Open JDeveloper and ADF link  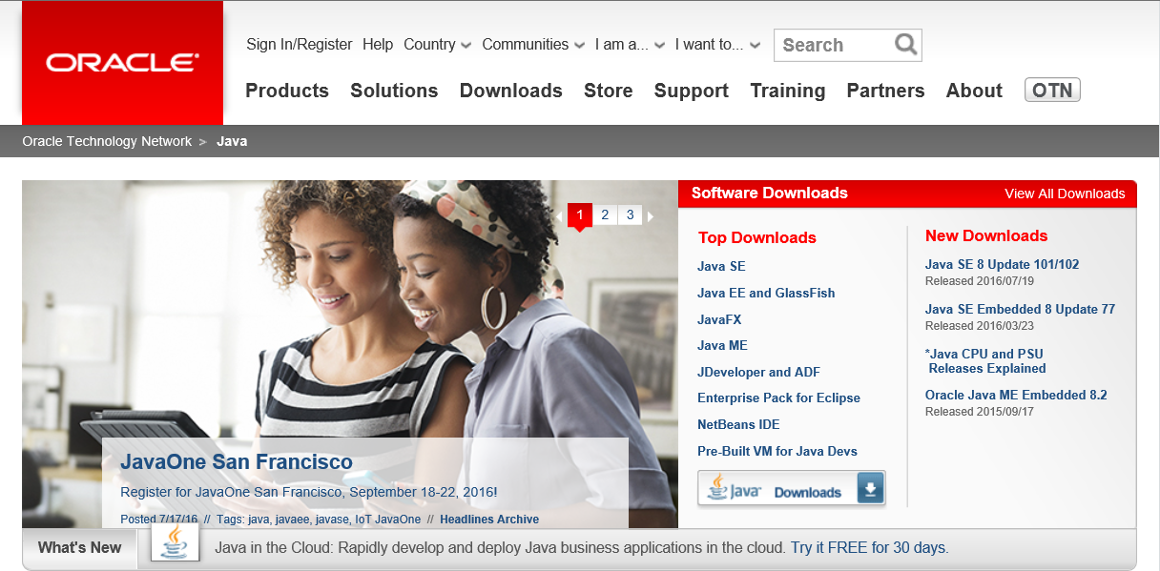[x=758, y=372]
